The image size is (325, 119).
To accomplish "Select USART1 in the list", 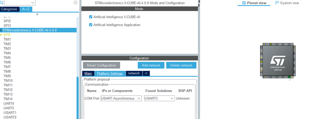I will [10, 113].
